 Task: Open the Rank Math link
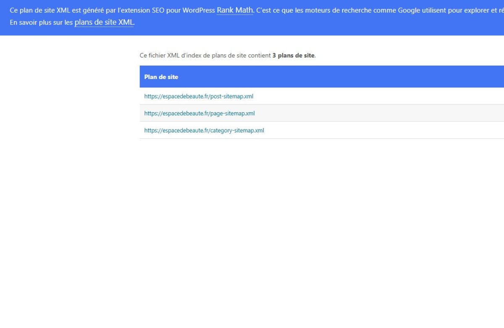[235, 11]
